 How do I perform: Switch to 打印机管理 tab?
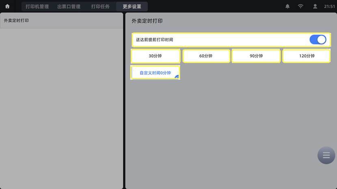37,6
